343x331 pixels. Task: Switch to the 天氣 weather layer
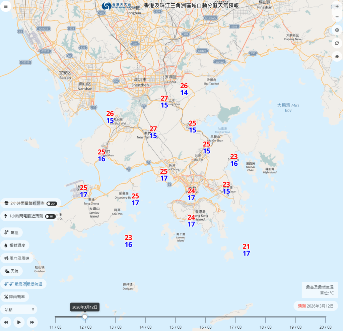tap(13, 271)
